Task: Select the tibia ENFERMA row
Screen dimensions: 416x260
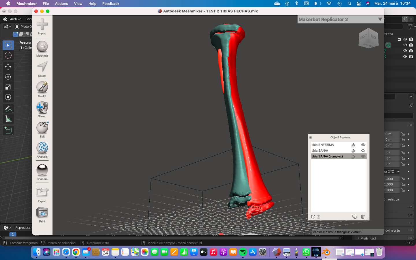Action: (x=339, y=145)
